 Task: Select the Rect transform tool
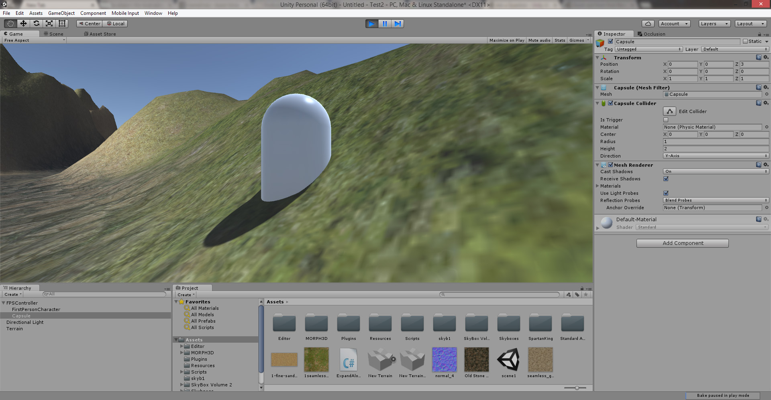coord(62,24)
